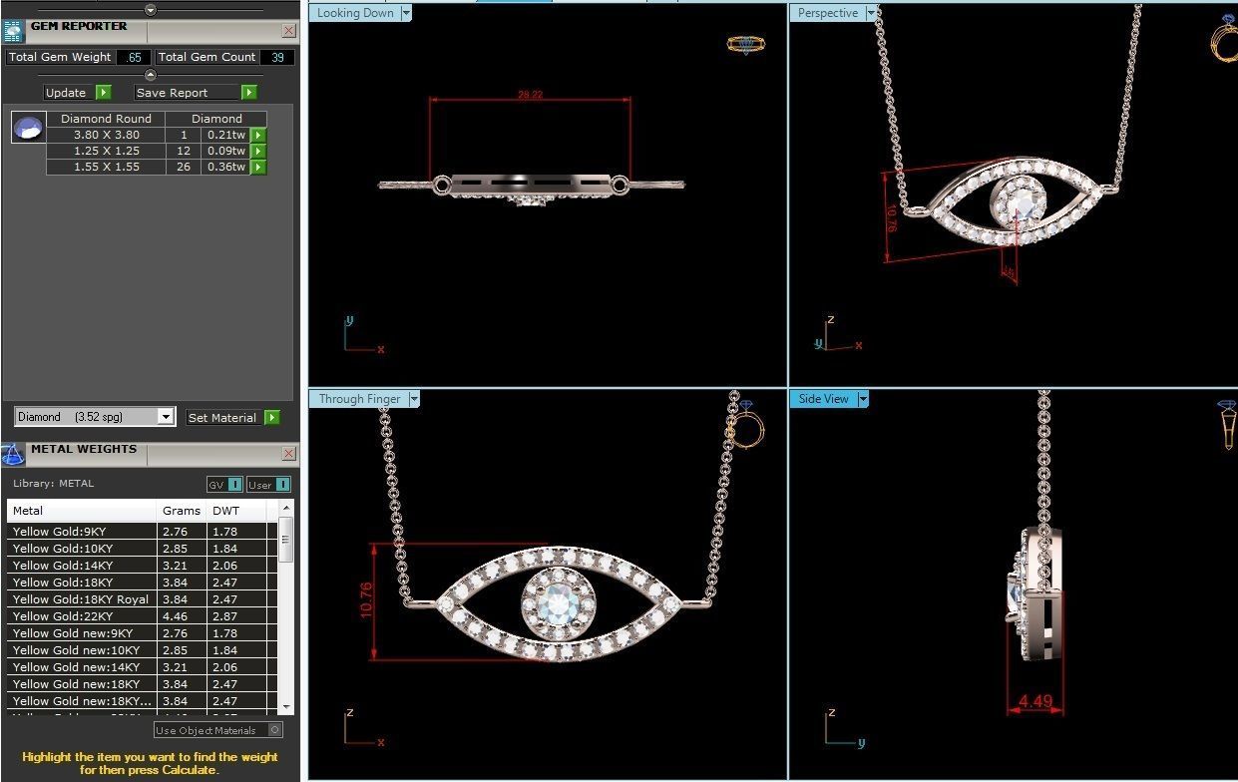Click the finger icon in Side View viewport
Image resolution: width=1238 pixels, height=782 pixels.
(x=1228, y=425)
